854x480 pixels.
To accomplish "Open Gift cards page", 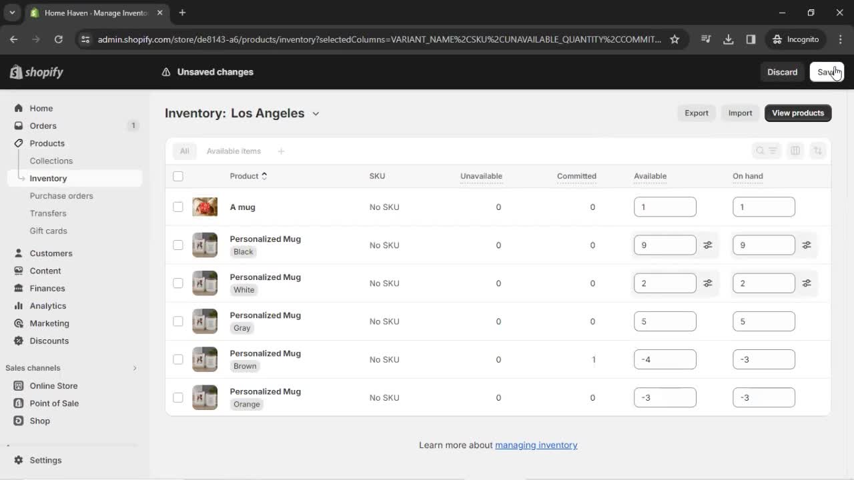I will click(48, 231).
